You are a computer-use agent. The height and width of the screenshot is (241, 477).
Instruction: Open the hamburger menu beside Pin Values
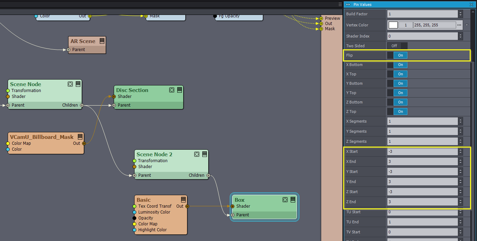(340, 5)
